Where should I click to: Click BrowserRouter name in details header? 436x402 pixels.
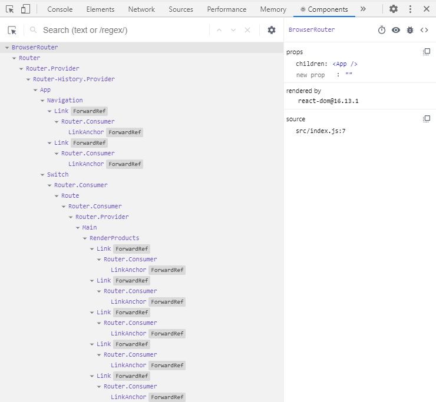[x=312, y=30]
